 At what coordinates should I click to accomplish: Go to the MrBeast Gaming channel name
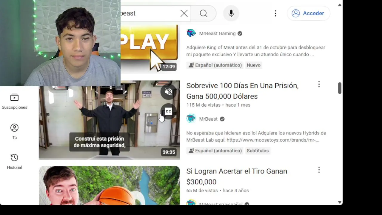point(217,33)
